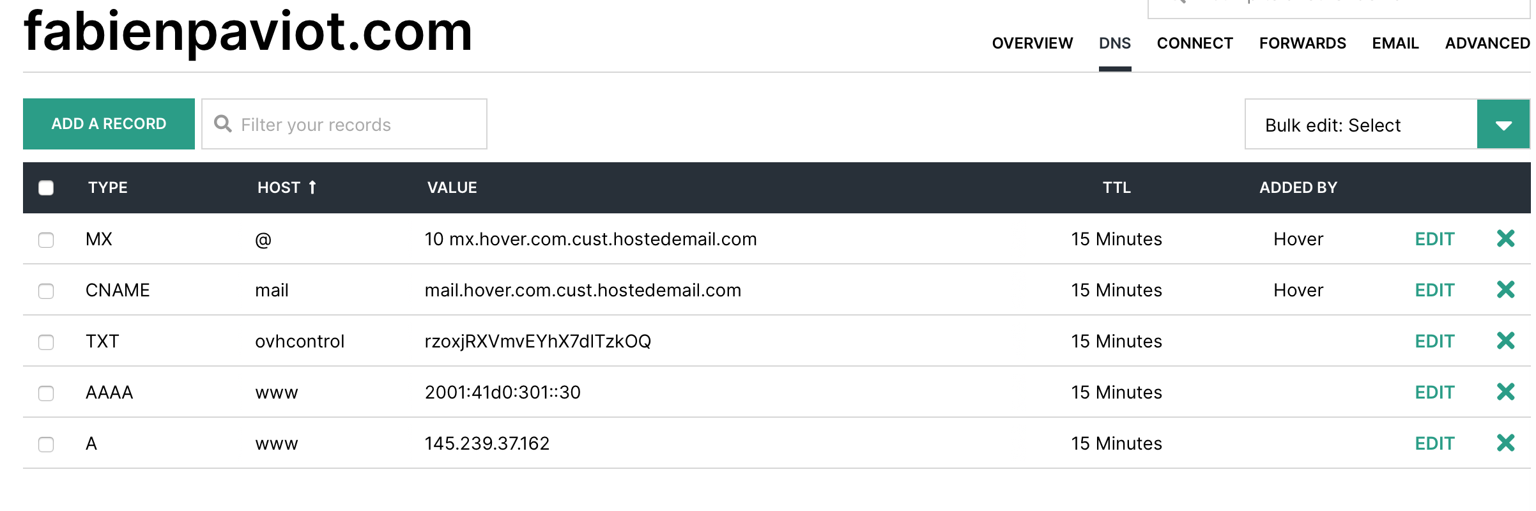Delete the AAAA www record

1505,392
